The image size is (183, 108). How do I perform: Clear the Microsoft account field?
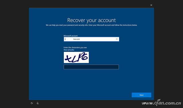tap(117, 39)
